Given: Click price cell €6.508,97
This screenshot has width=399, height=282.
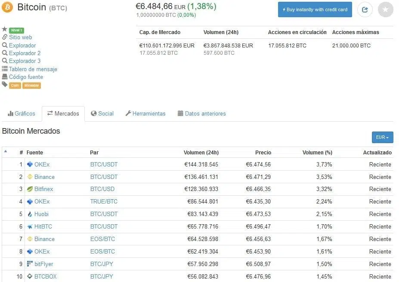Looking at the screenshot, I should pos(258,264).
